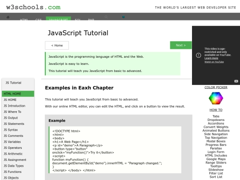Open the 'Slideshow' how-to link
The width and height of the screenshot is (240, 180).
point(216,170)
